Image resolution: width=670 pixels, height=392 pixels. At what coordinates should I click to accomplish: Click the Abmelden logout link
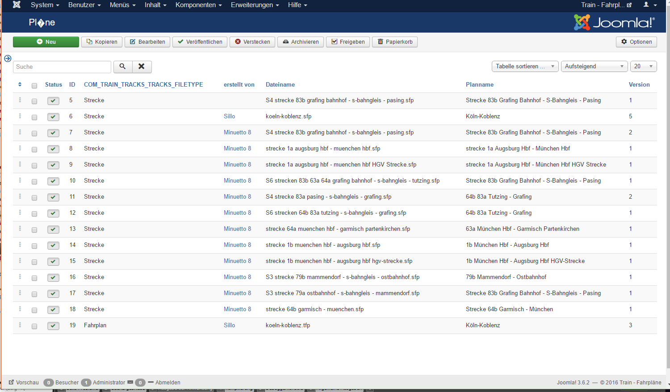(x=164, y=383)
